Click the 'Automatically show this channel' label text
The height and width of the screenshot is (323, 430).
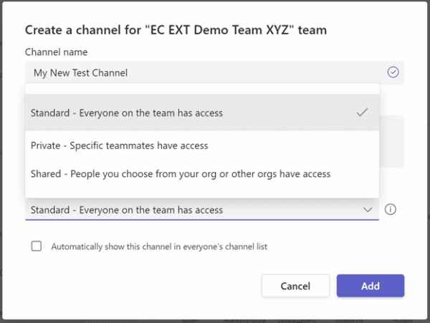[159, 246]
